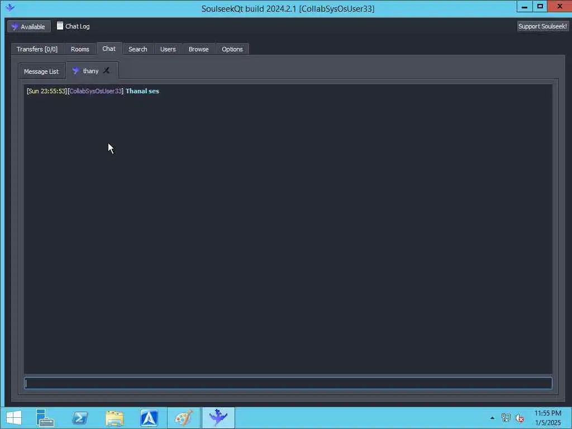Click the Support Soulseek! button
572x429 pixels.
point(542,26)
